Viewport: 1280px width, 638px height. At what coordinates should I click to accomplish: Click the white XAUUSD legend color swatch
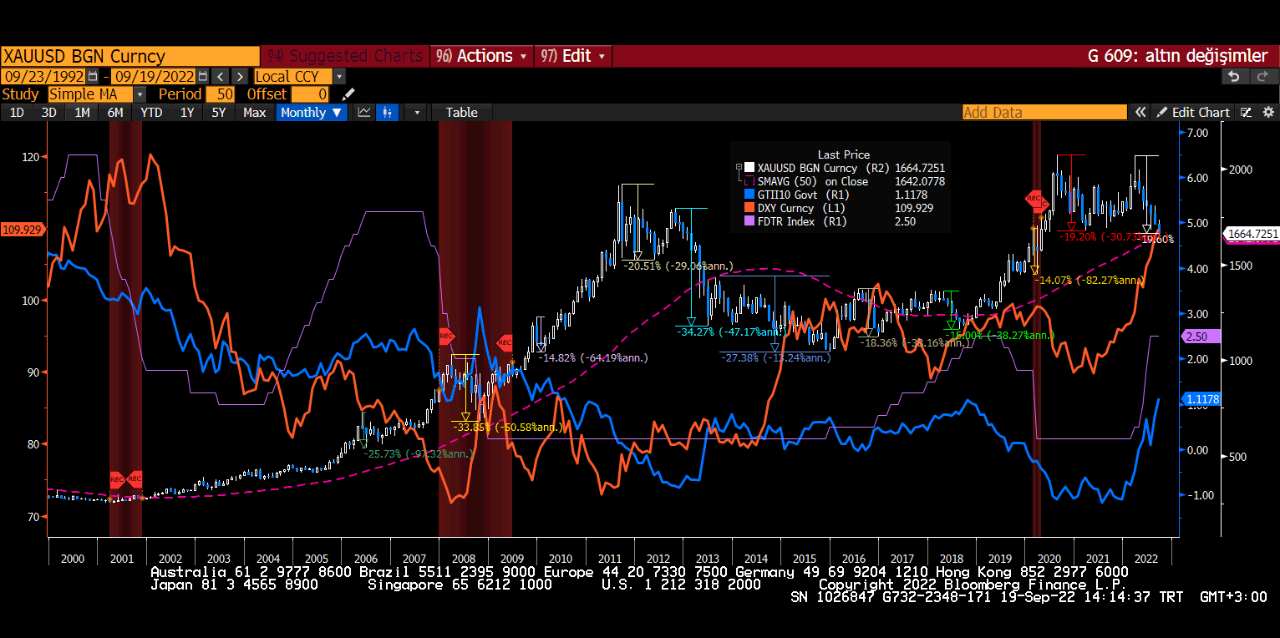tap(749, 168)
